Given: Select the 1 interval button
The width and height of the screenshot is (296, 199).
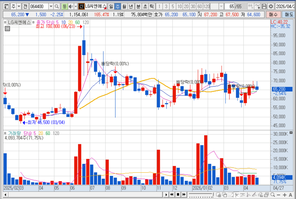Looking at the screenshot, I should click(159, 7).
